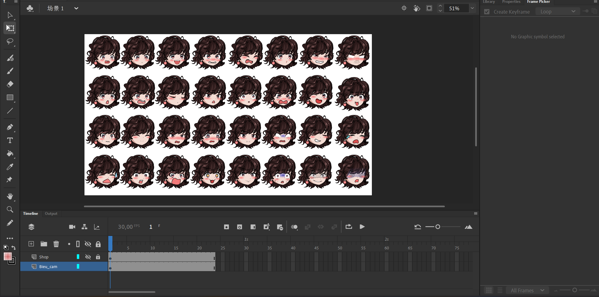The image size is (599, 297).
Task: Select the Text tool
Action: (x=10, y=140)
